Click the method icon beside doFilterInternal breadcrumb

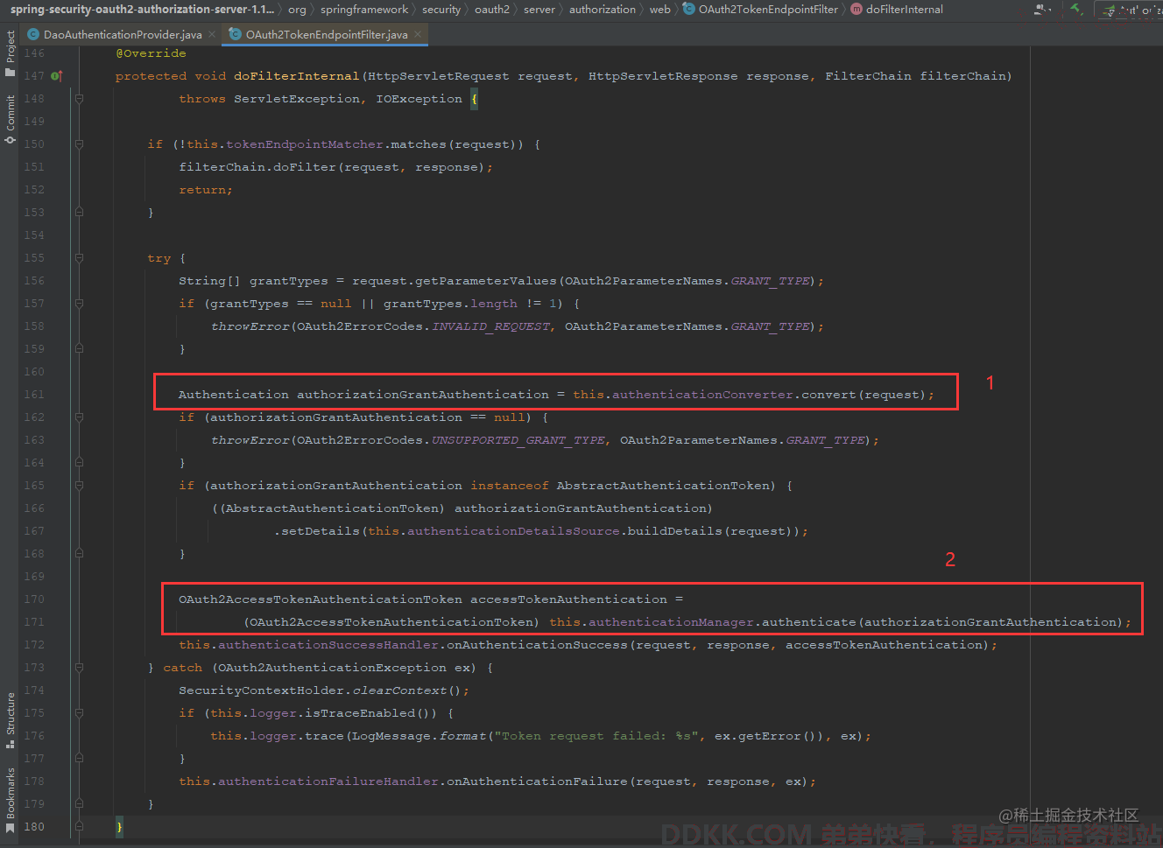[x=856, y=10]
